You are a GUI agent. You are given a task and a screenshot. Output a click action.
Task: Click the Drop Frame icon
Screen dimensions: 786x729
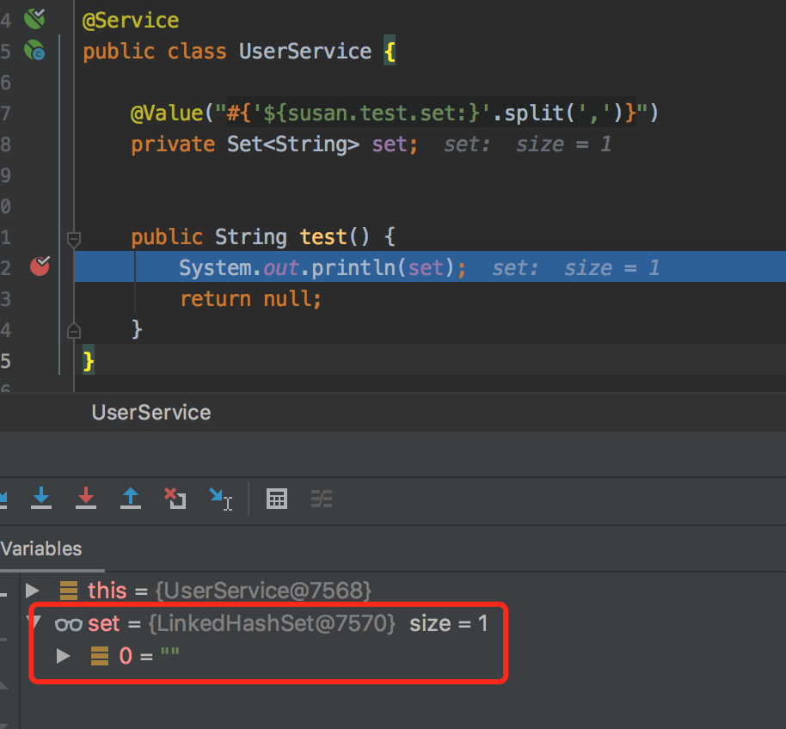pos(175,498)
